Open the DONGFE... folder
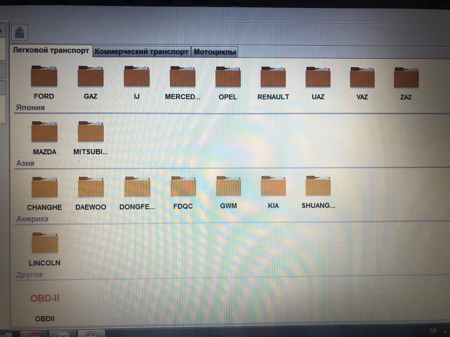Screen dimensions: 450x337 click(x=137, y=186)
